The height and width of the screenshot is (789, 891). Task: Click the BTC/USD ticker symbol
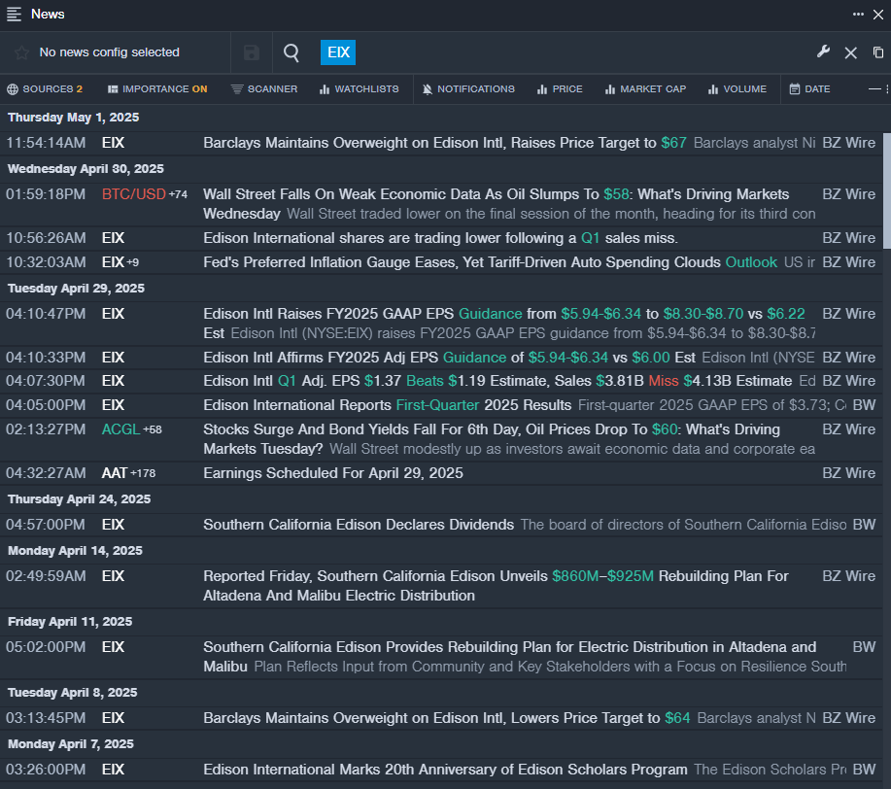click(x=133, y=194)
